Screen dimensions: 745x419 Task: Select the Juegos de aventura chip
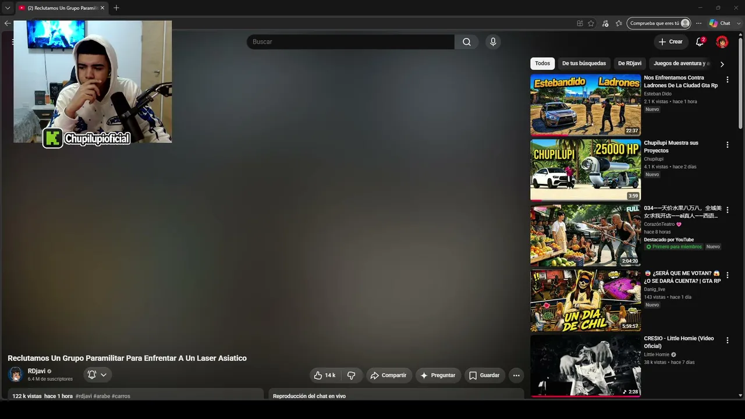pos(681,63)
